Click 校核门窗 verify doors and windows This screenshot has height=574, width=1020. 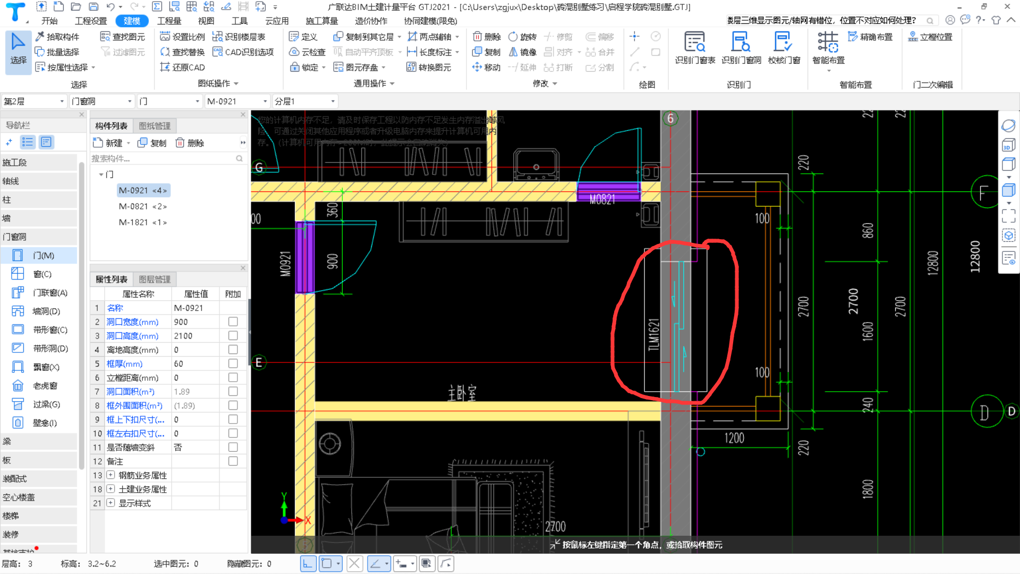784,48
